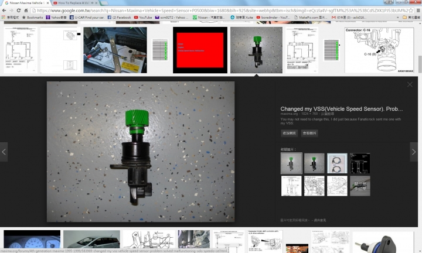Viewport: 422px width, 253px height.
Task: Go to the next image with right arrow
Action: tap(414, 152)
